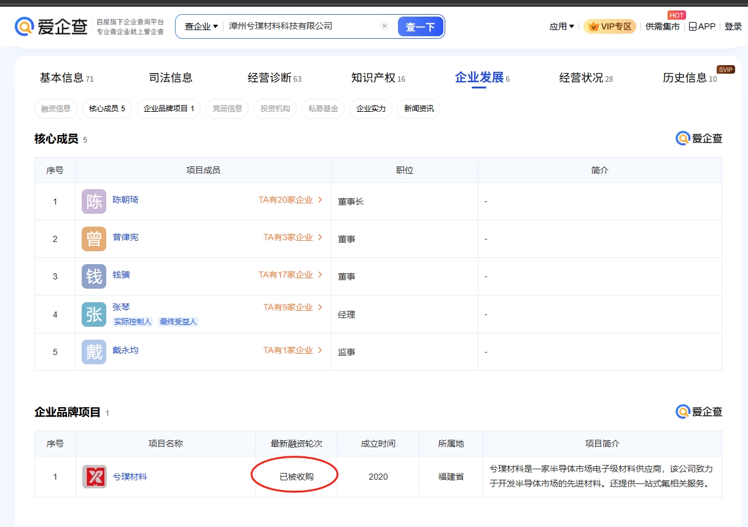
Task: Click the company name search input field
Action: [x=301, y=26]
